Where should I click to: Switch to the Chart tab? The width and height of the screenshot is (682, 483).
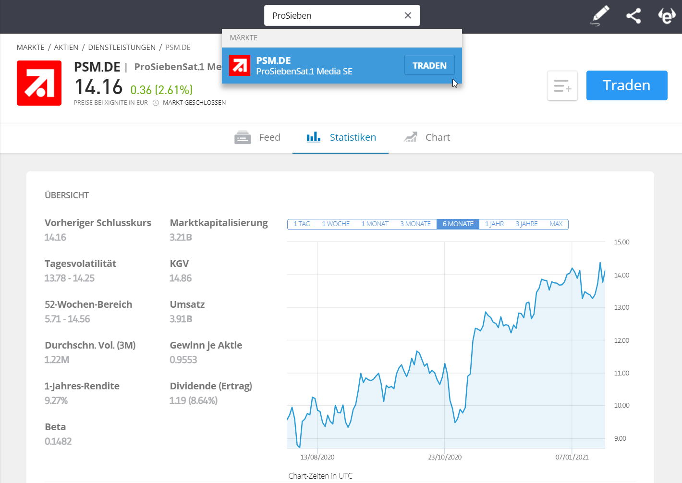point(426,137)
